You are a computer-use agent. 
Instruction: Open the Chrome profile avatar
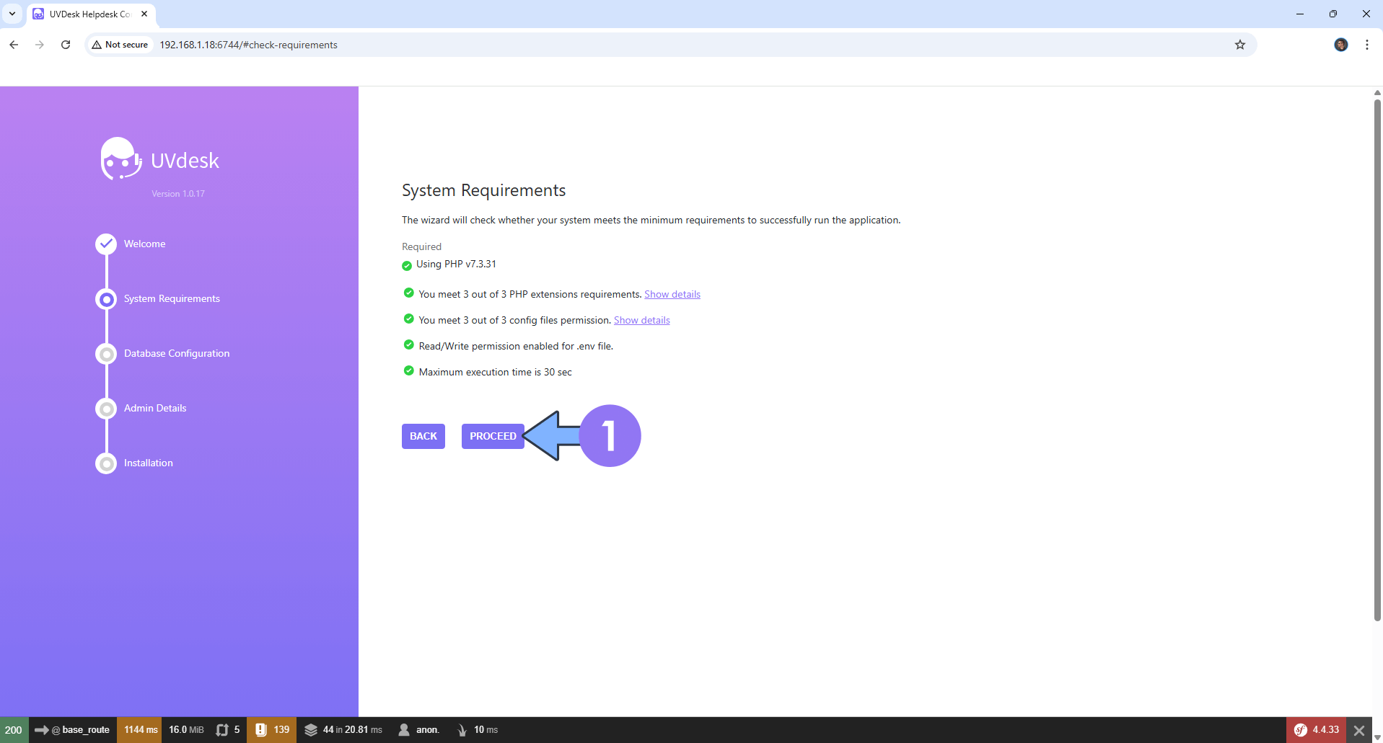point(1341,45)
